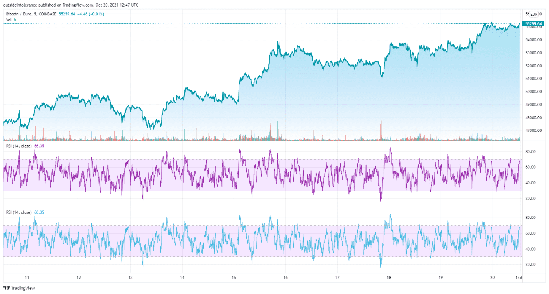Click 80.00 on the purple RSI pane axis
Screen dimensions: 549x294
530,152
